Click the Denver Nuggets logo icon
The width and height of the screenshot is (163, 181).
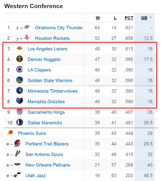pos(20,59)
